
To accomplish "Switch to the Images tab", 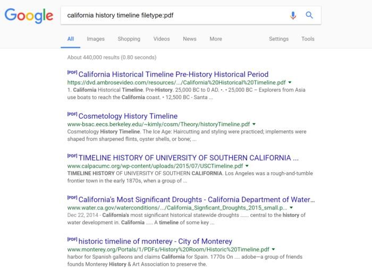I will point(96,39).
